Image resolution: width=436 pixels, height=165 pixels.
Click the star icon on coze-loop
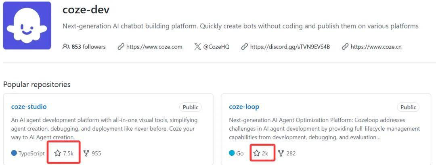point(257,153)
